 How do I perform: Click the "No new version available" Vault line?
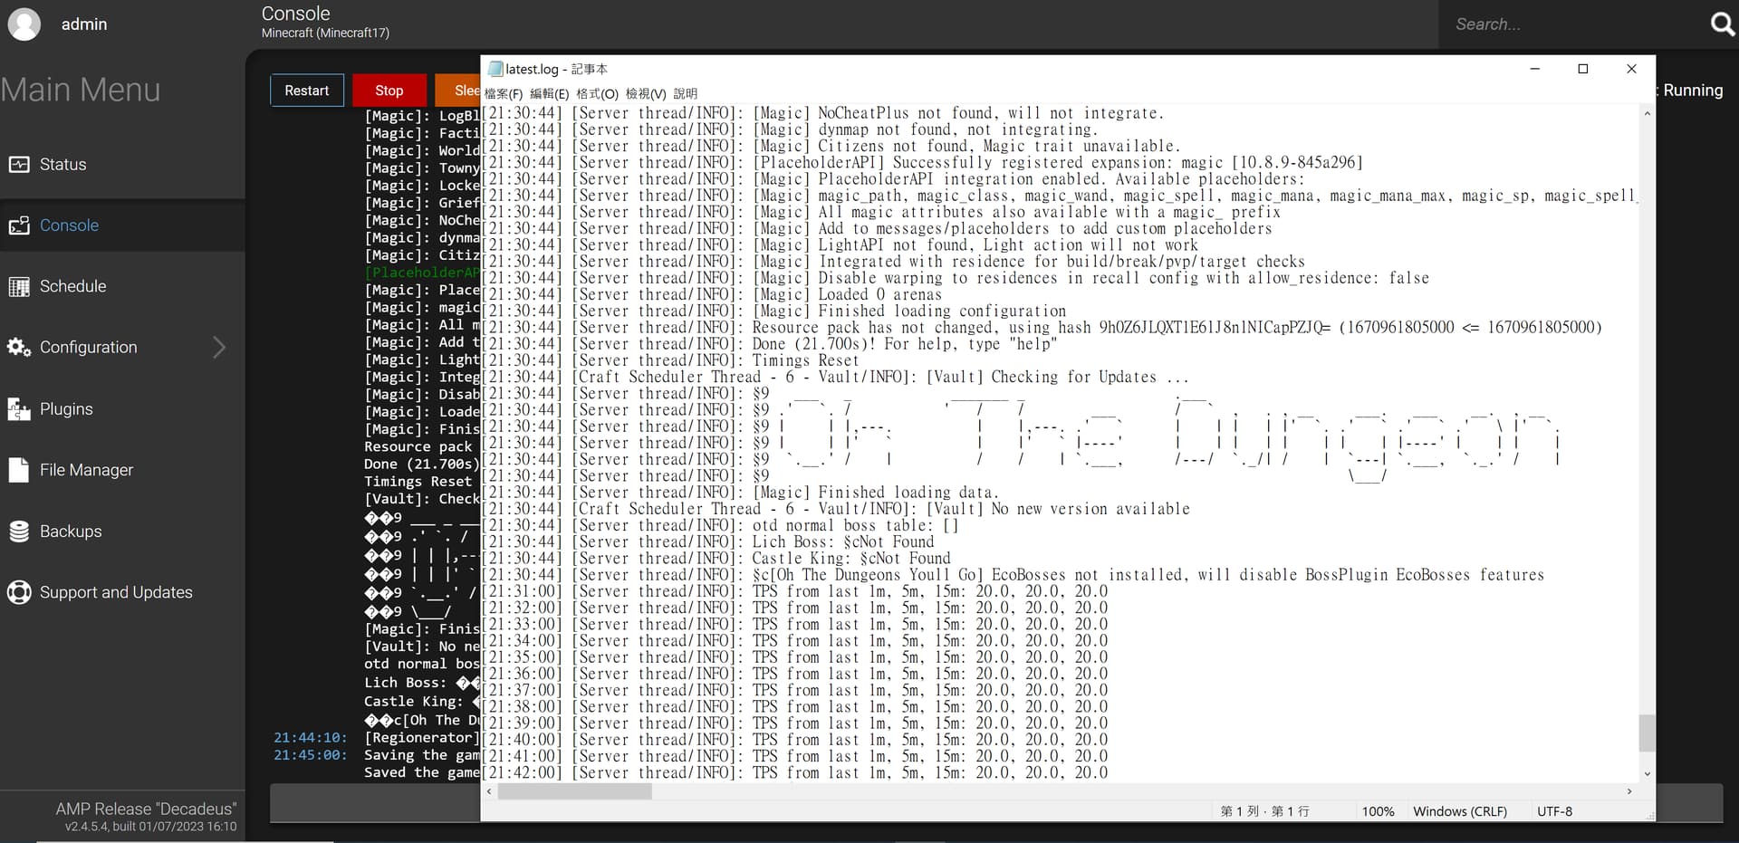click(x=836, y=509)
